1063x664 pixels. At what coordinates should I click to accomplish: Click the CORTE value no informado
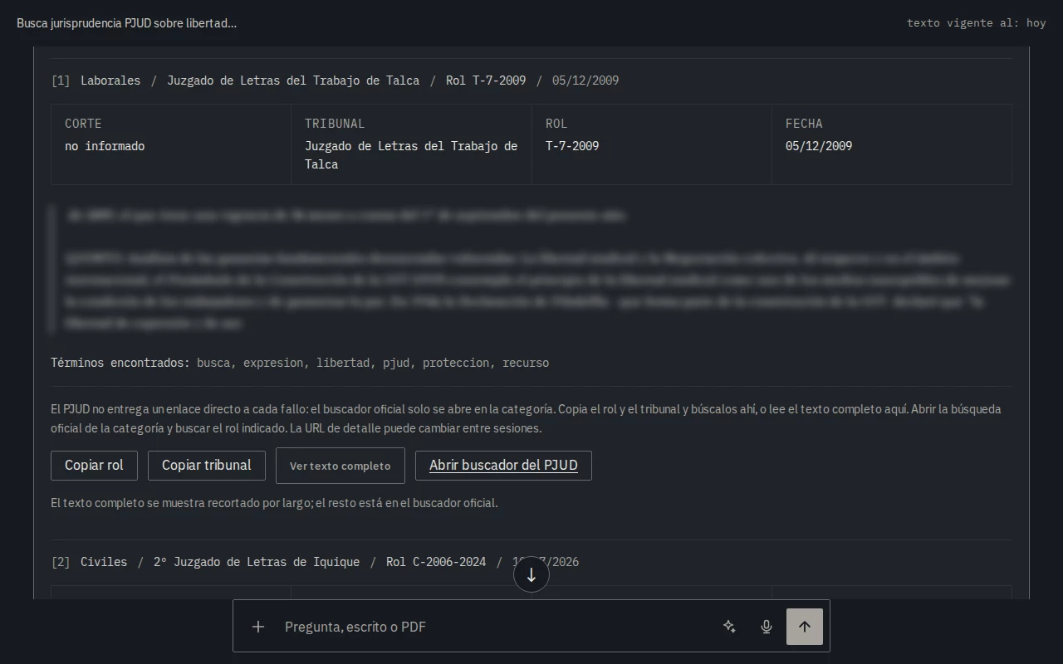(x=105, y=146)
